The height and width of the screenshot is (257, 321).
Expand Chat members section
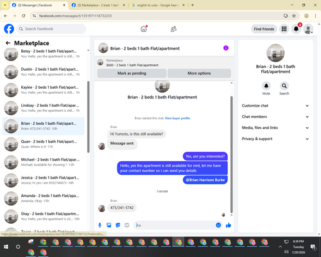275,117
